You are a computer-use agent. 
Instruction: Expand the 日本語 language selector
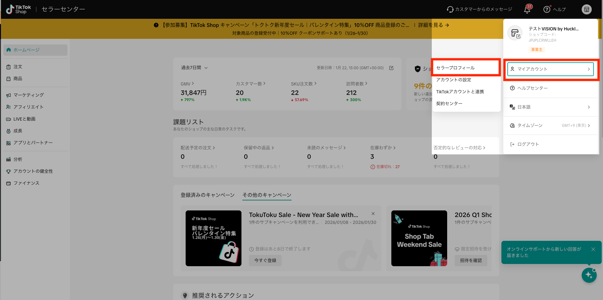coord(551,107)
